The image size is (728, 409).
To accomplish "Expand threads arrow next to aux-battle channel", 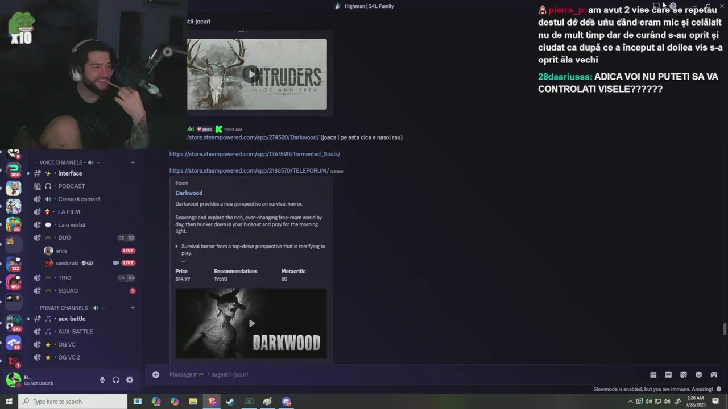I will (x=28, y=319).
